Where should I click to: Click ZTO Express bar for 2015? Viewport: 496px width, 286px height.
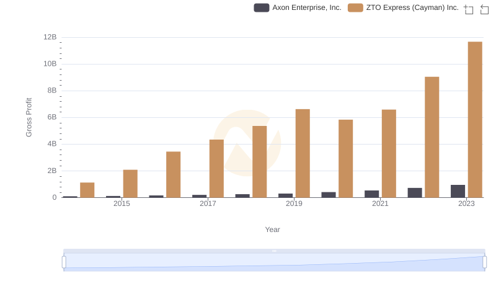[x=130, y=184]
